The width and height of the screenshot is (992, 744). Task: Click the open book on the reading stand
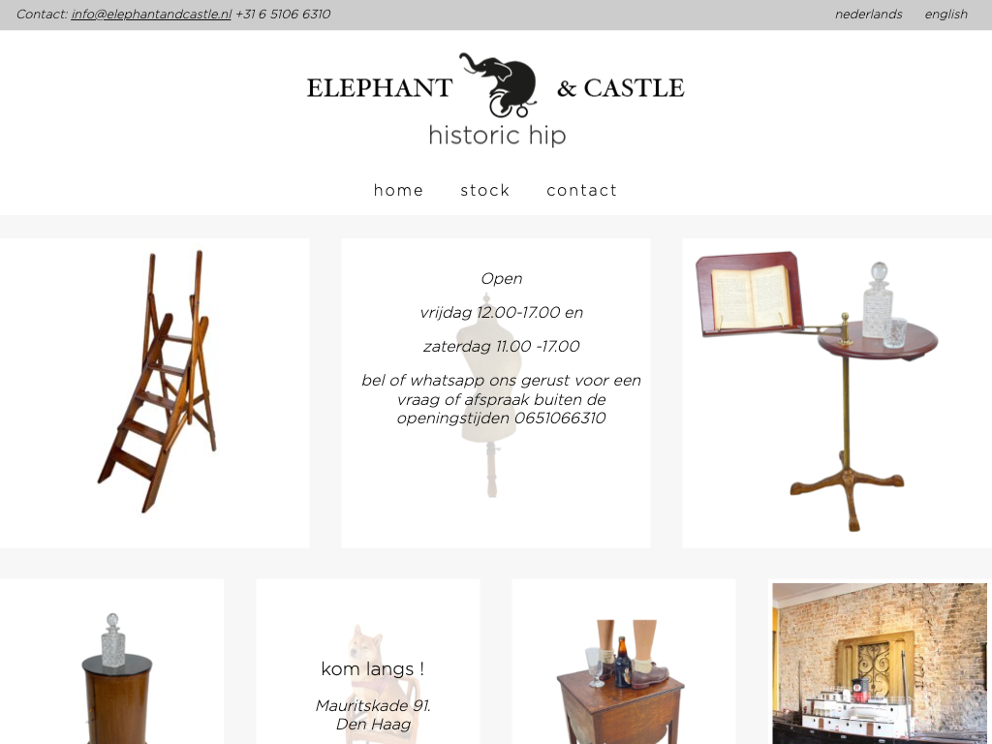click(x=751, y=296)
